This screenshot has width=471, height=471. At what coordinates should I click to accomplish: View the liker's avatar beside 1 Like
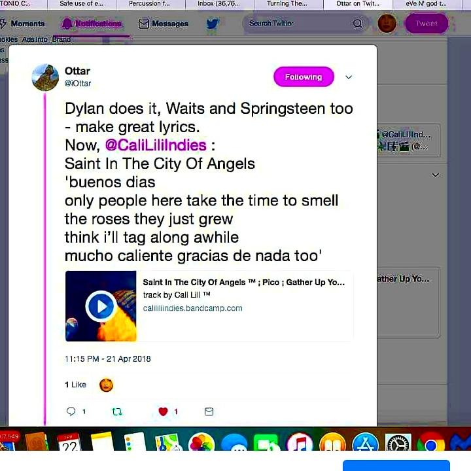pos(107,385)
